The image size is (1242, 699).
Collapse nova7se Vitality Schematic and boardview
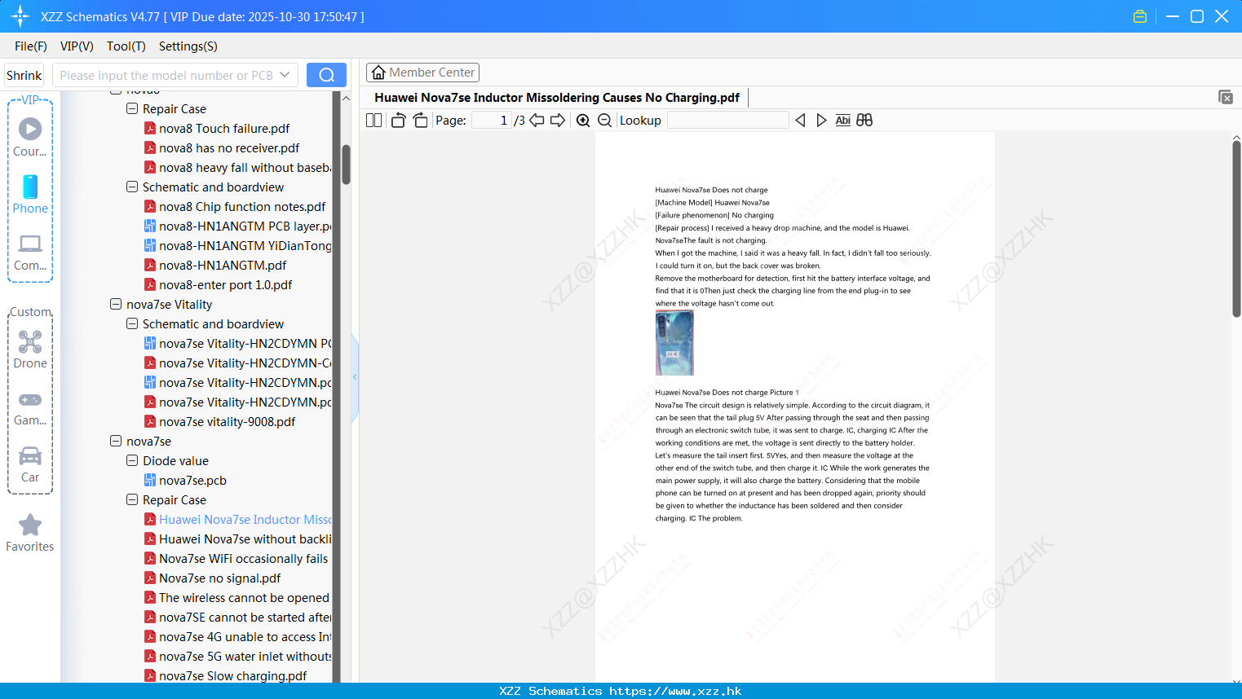(x=132, y=323)
